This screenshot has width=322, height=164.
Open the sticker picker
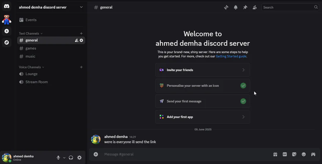294,154
